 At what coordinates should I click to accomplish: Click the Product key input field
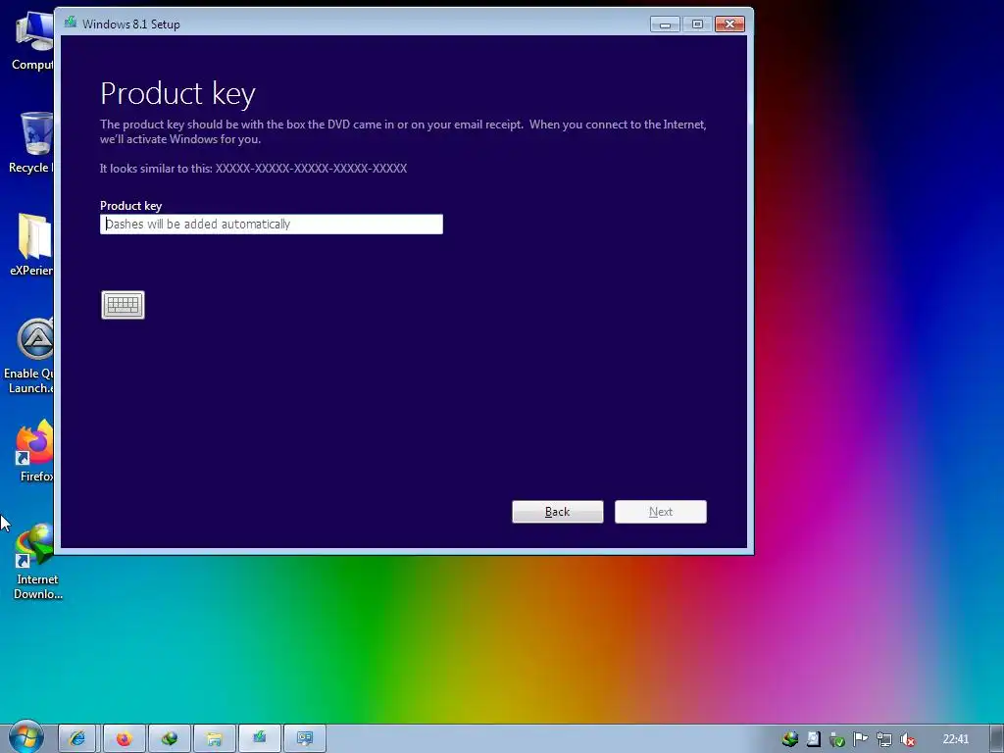(272, 225)
